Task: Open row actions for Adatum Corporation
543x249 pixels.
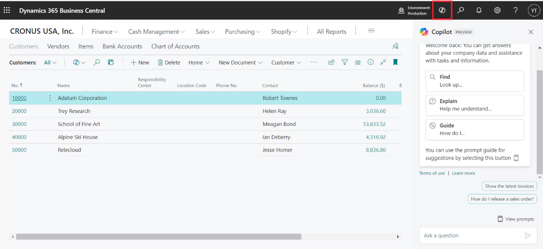Action: click(x=50, y=98)
